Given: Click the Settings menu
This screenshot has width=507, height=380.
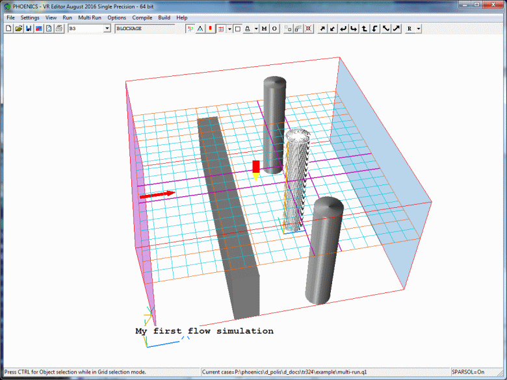Looking at the screenshot, I should (x=30, y=18).
